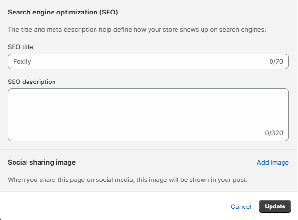
Task: Click the Foxify placeholder text
Action: [x=22, y=61]
